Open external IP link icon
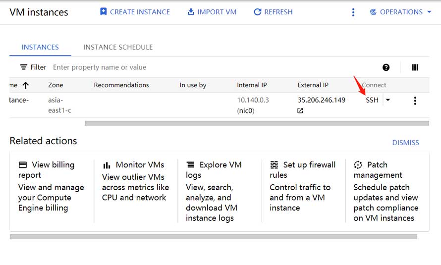441x265 pixels. click(x=300, y=111)
